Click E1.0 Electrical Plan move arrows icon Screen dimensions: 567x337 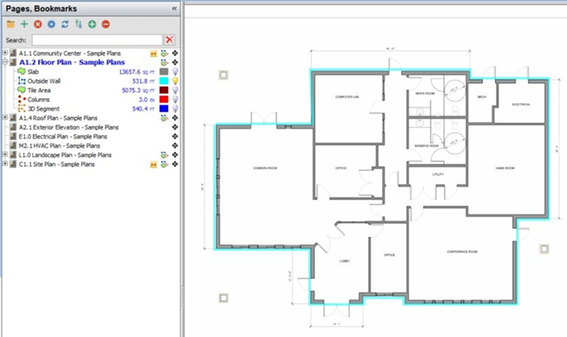175,137
